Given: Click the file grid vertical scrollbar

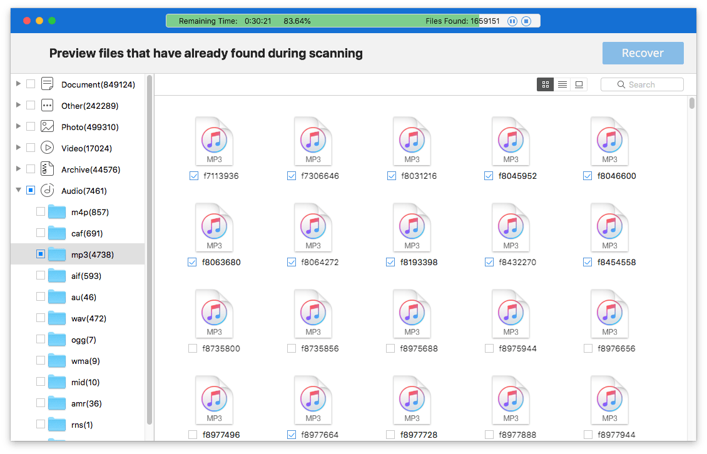Looking at the screenshot, I should 691,103.
